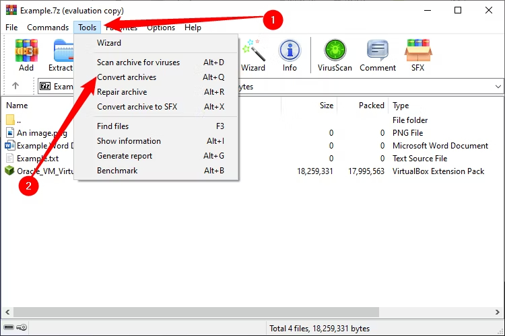Click the Example.txt file icon
Image resolution: width=505 pixels, height=336 pixels.
pyautogui.click(x=10, y=158)
